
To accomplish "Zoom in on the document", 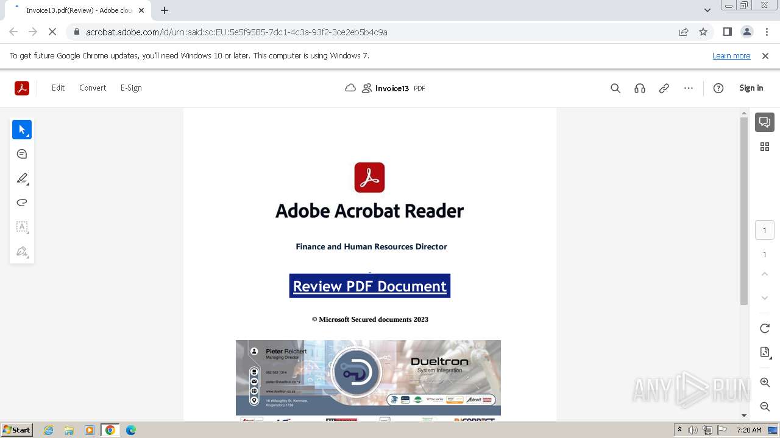I will pos(765,382).
